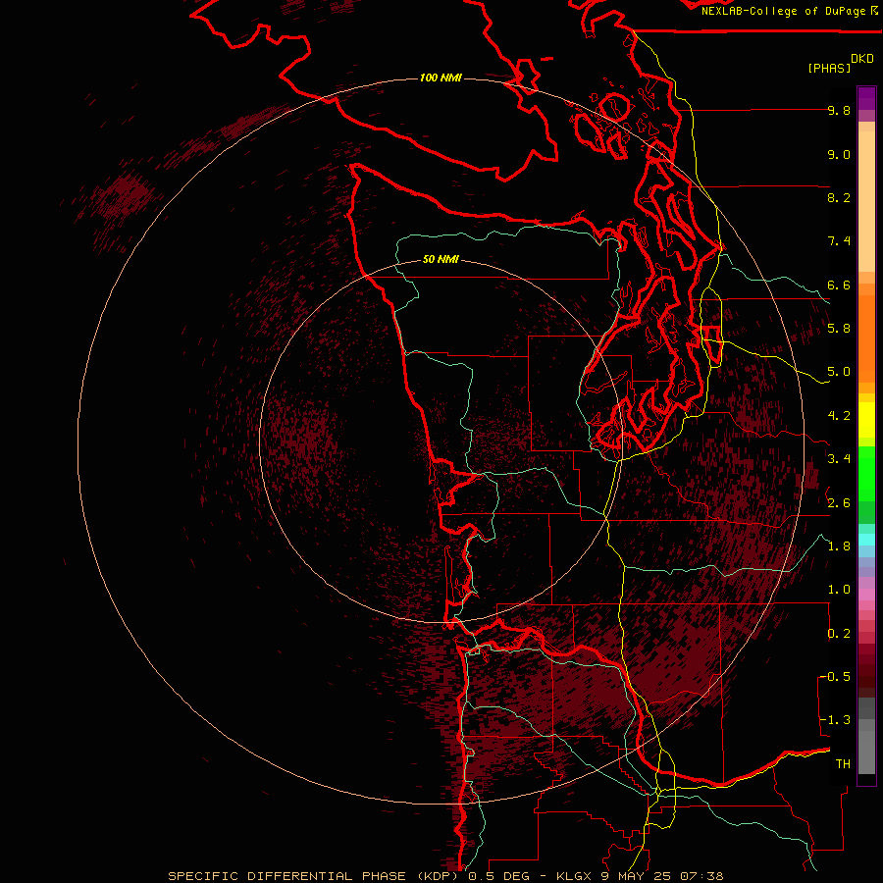The image size is (883, 883).
Task: Click the 5.8 scale value
Action: point(839,329)
